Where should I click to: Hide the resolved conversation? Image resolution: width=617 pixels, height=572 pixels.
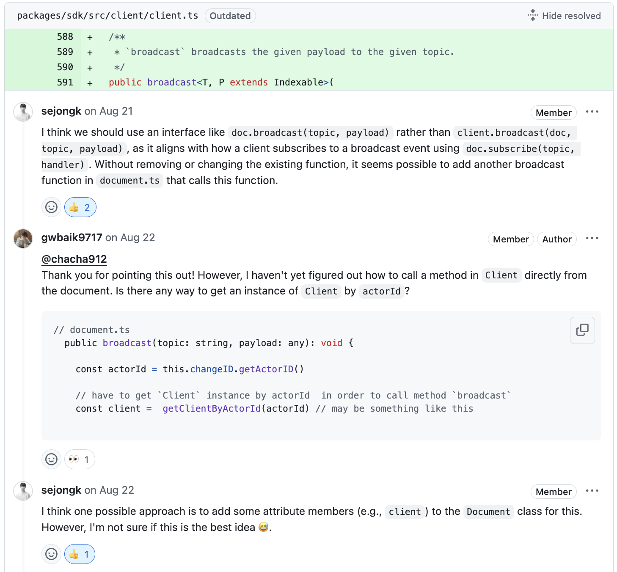(x=564, y=16)
